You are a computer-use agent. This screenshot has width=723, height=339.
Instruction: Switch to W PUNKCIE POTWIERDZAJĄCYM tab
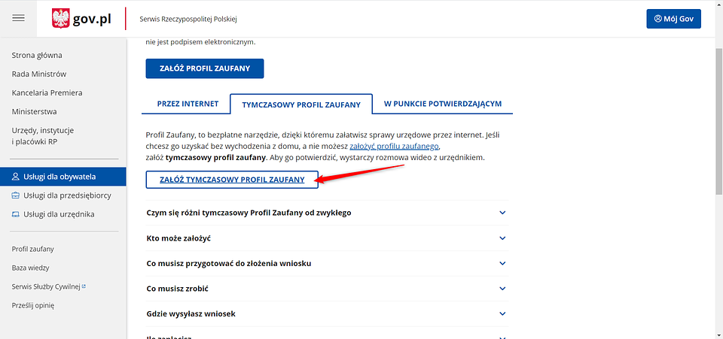443,104
